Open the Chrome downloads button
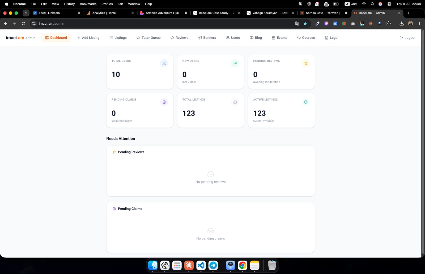Image resolution: width=425 pixels, height=274 pixels. coord(402,24)
